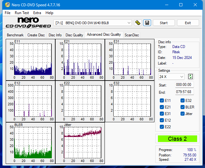
Task: Click the date 15 Dec 2024
Action: 182,58
